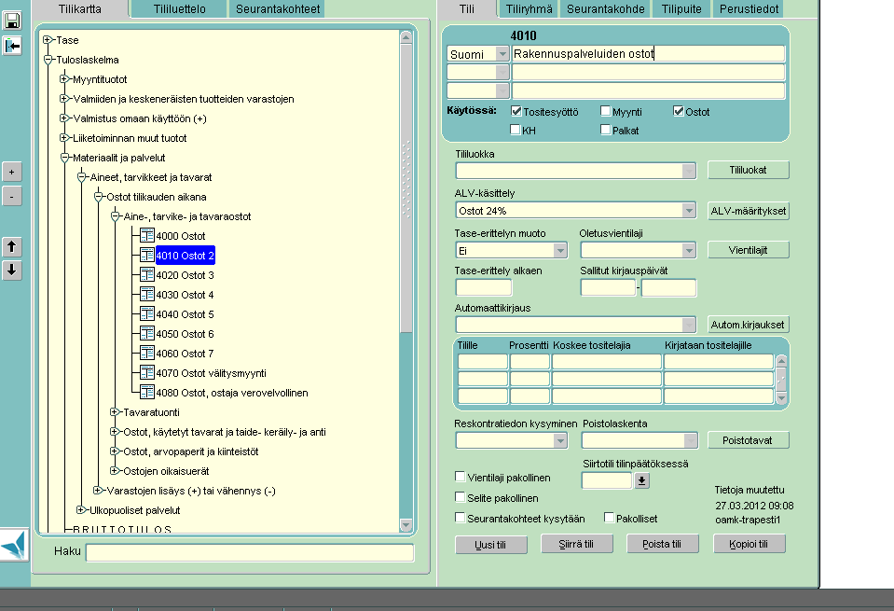Click the Autom.kirjaukset button
The height and width of the screenshot is (611, 894).
point(748,325)
